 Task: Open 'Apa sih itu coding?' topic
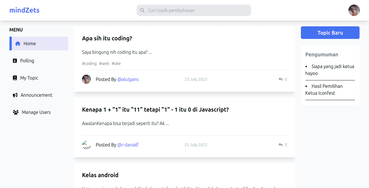[107, 38]
